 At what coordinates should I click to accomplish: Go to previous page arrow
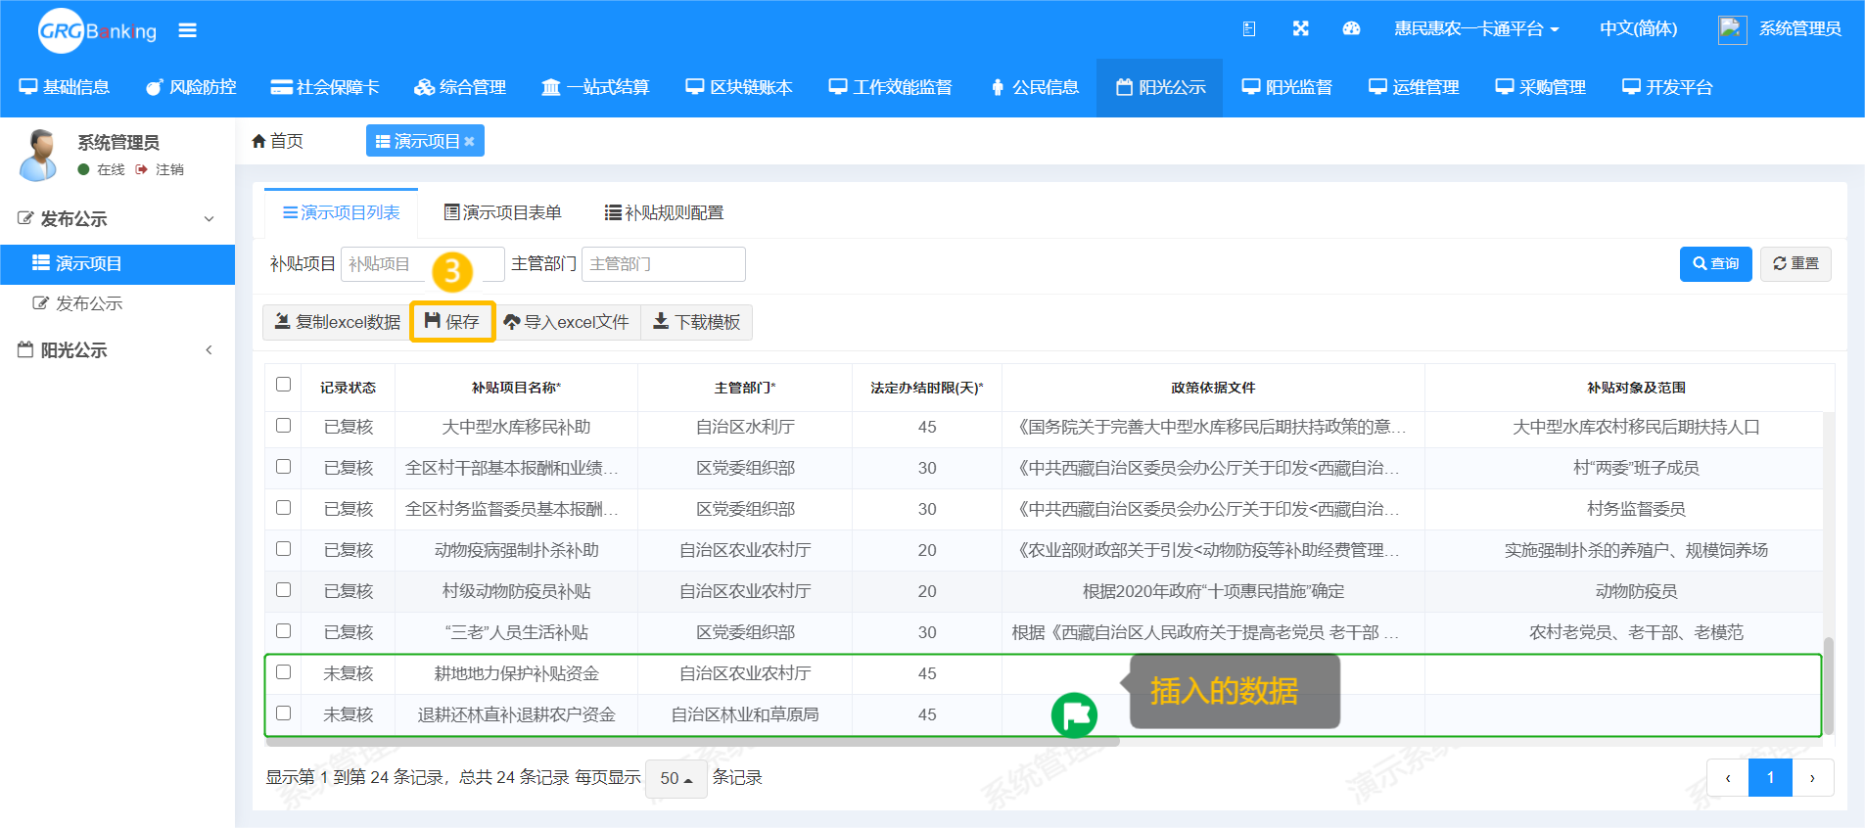1728,778
